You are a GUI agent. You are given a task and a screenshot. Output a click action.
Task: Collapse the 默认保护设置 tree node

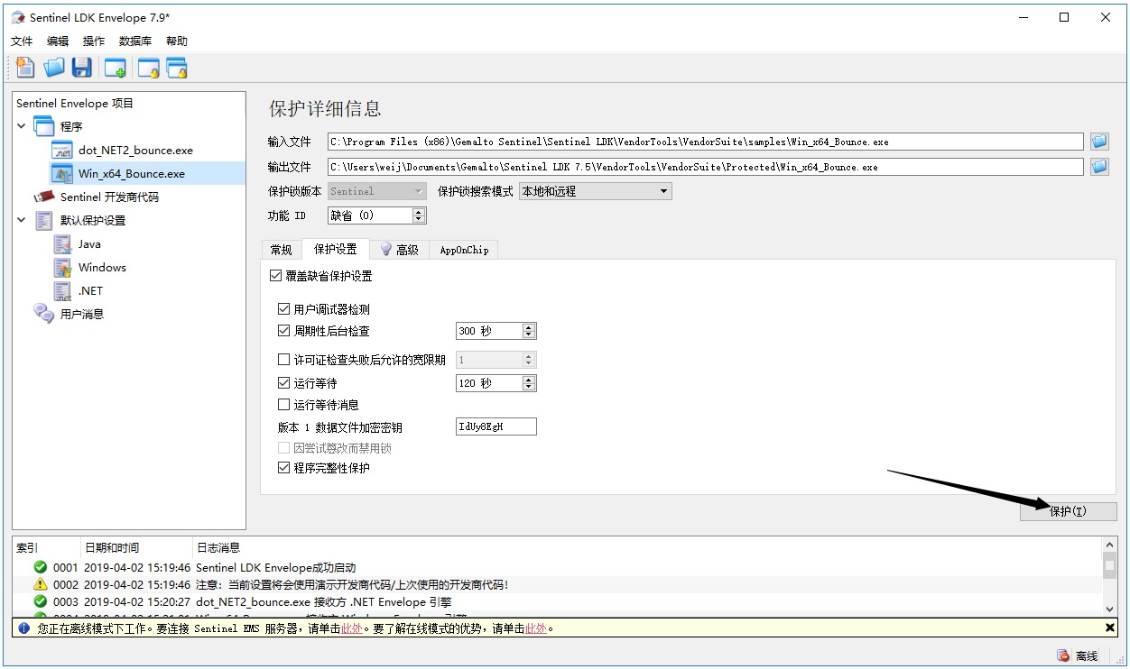pos(22,220)
